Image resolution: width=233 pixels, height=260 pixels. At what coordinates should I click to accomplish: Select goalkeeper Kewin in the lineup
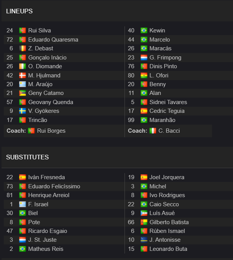coord(157,30)
